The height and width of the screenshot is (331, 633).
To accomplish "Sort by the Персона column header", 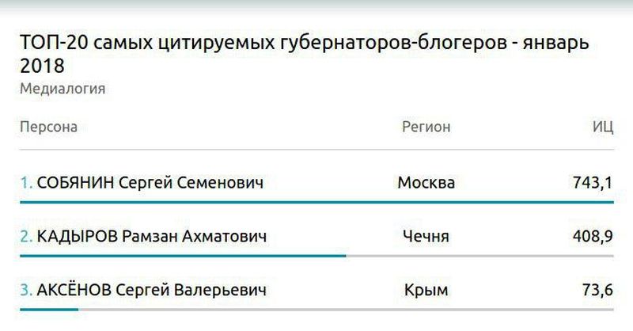I will coord(48,127).
